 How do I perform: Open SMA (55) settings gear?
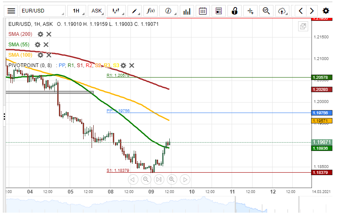38,45
